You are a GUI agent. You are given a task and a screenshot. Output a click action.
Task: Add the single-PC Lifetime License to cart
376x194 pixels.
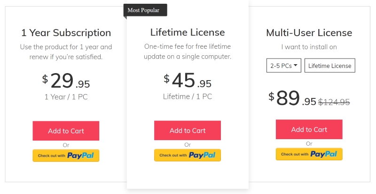click(x=188, y=130)
